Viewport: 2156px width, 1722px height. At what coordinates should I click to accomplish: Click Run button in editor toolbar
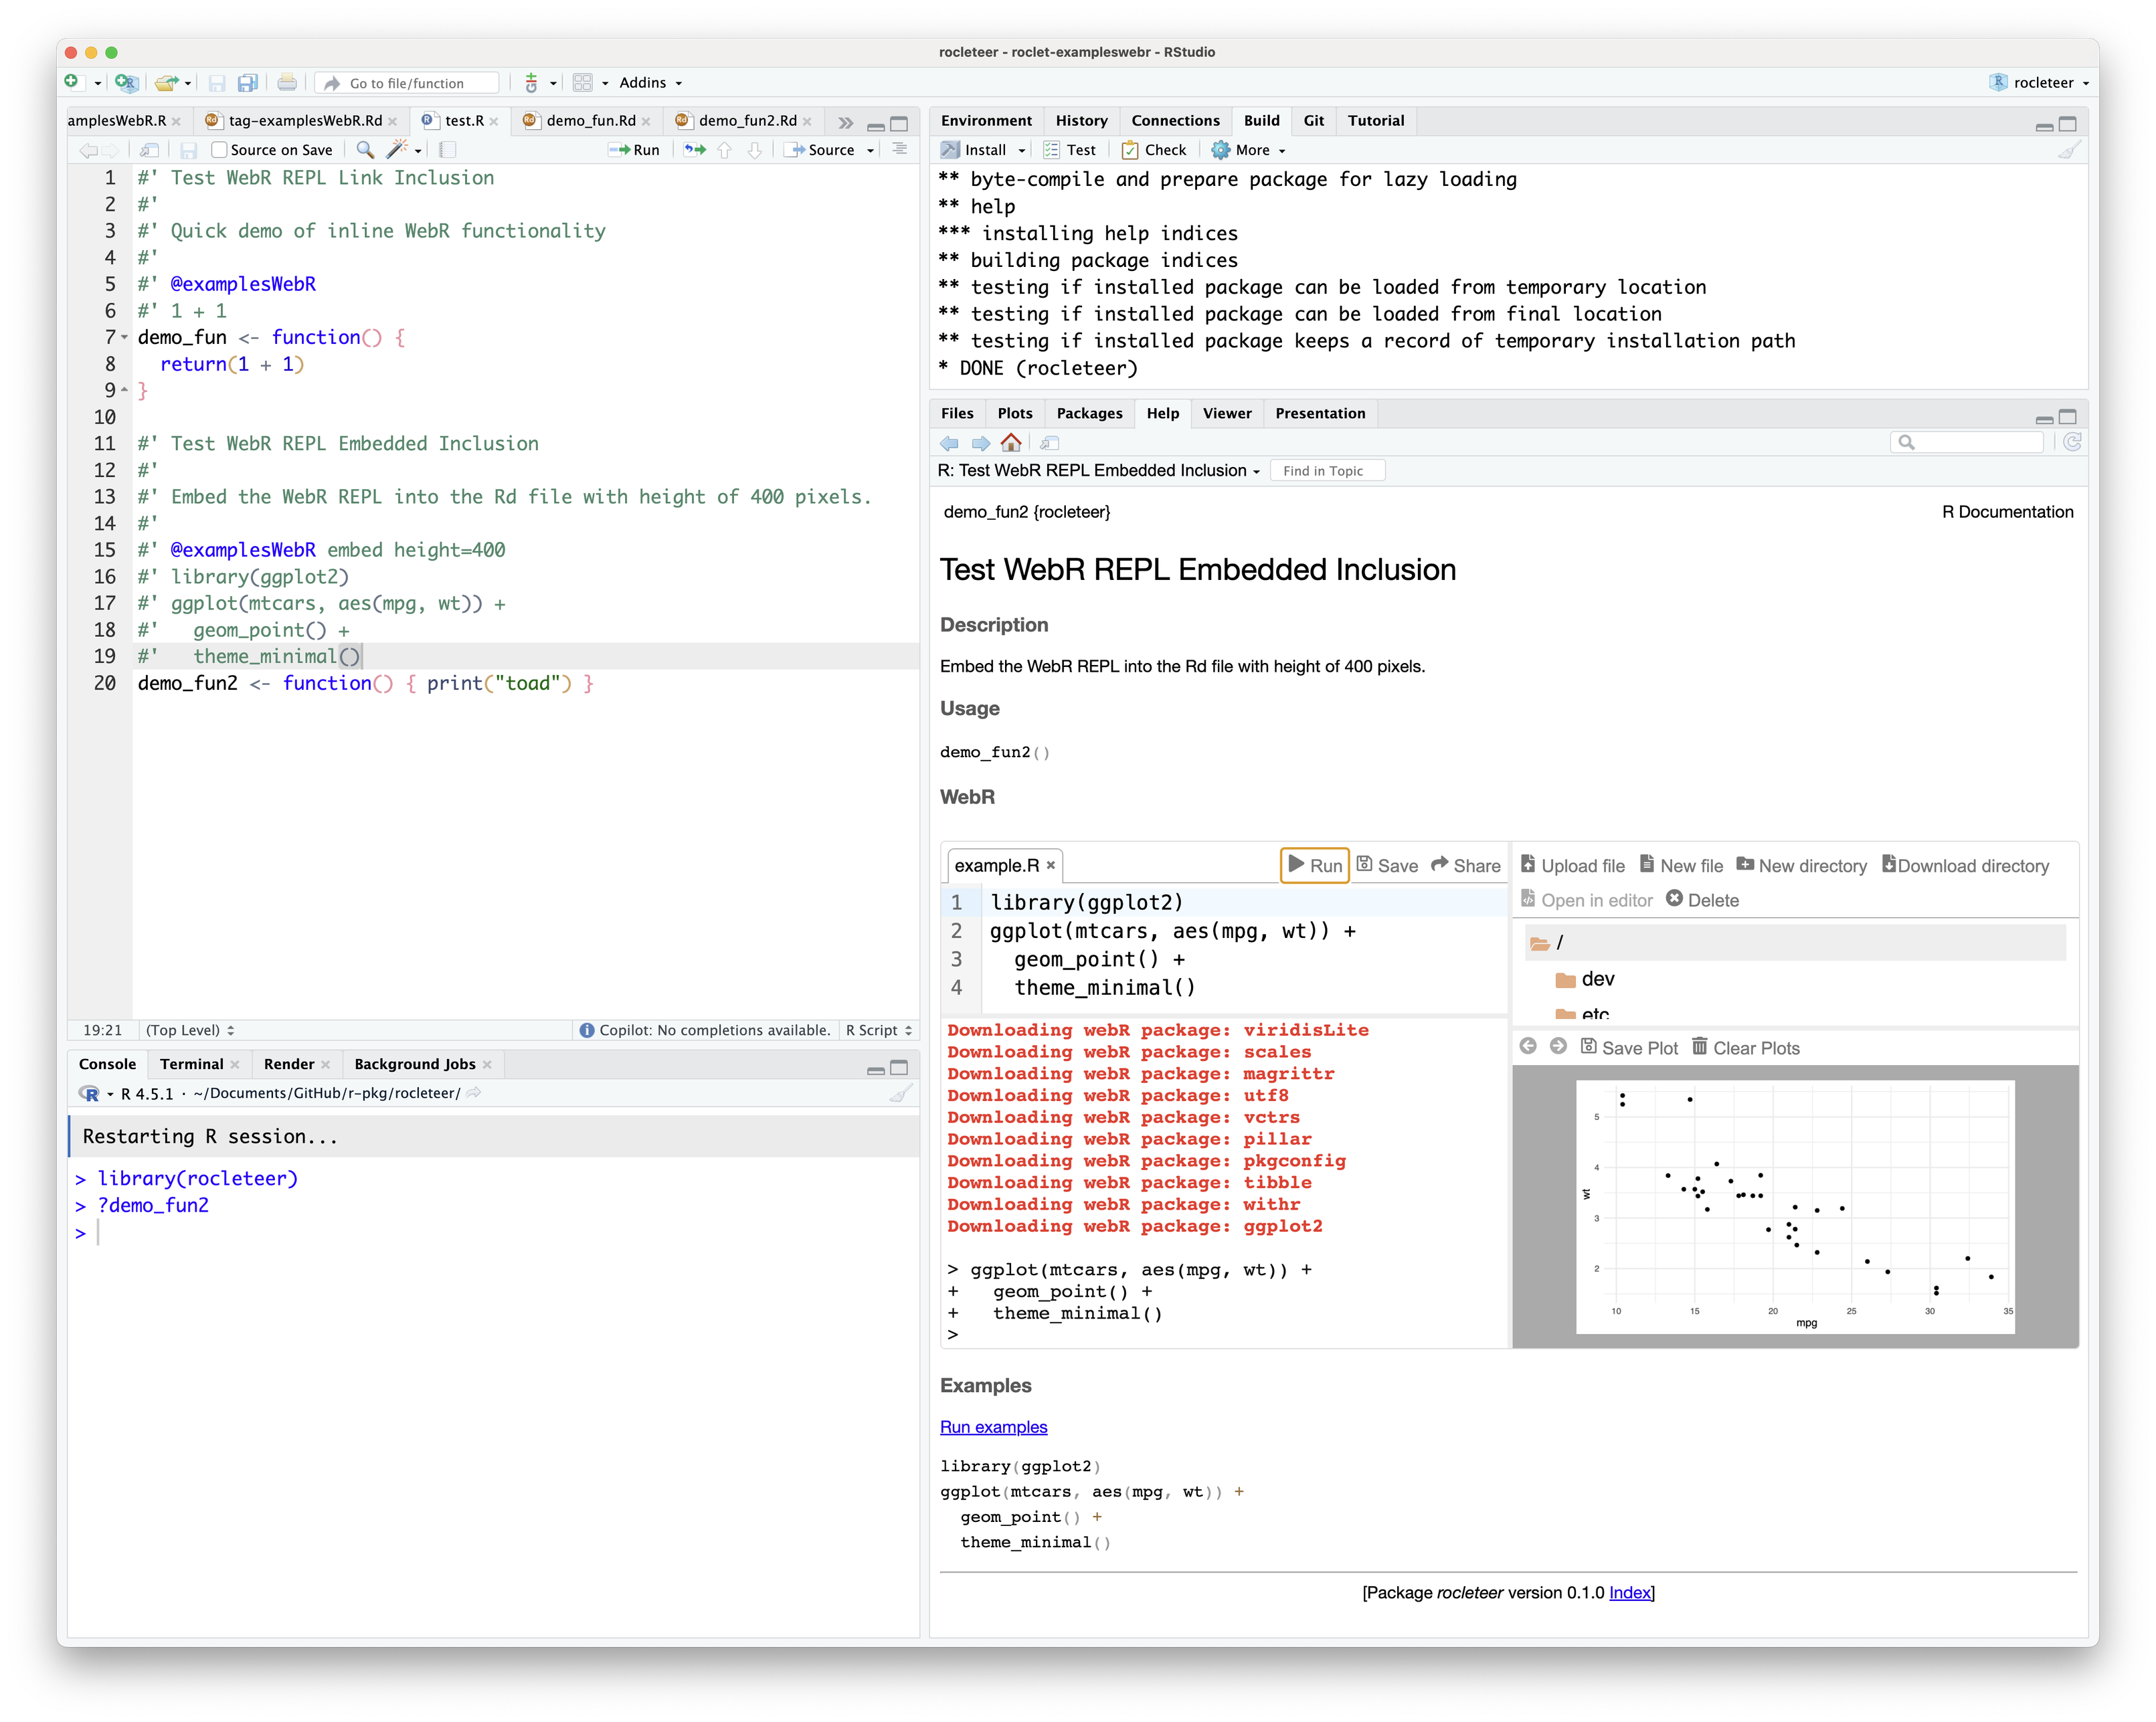click(634, 149)
